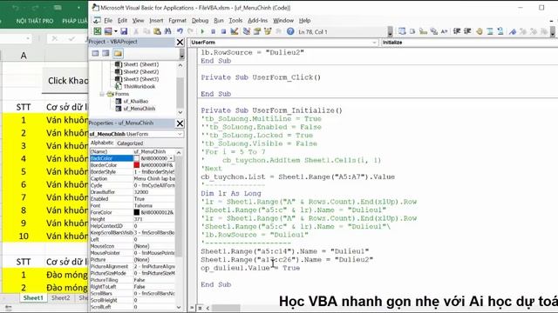558x313 pixels.
Task: Open edit toolbar options arrow
Action: point(552,32)
